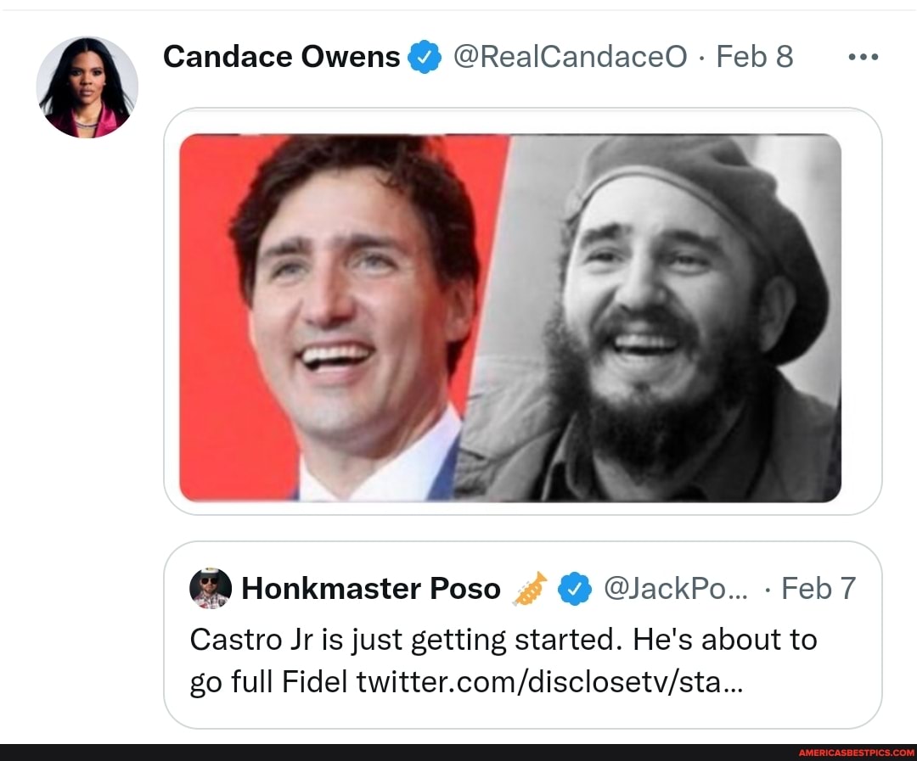Viewport: 917px width, 761px height.
Task: Click Honkmaster Poso's avatar in the quoted tweet
Action: (209, 588)
